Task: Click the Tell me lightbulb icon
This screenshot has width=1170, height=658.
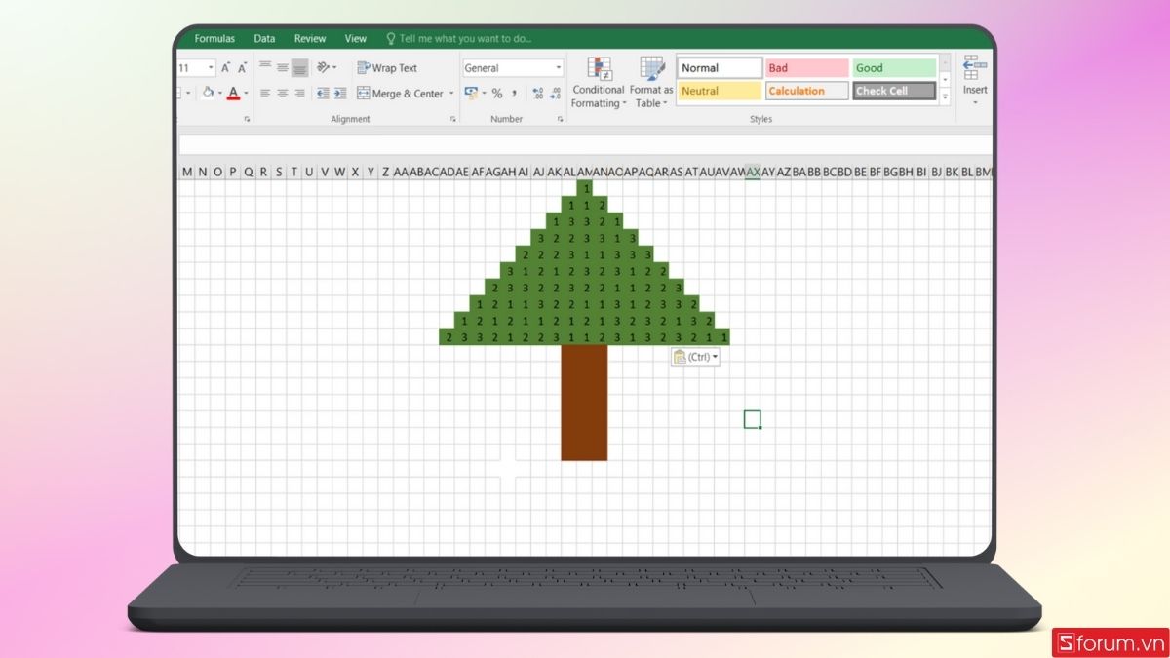Action: click(x=391, y=39)
